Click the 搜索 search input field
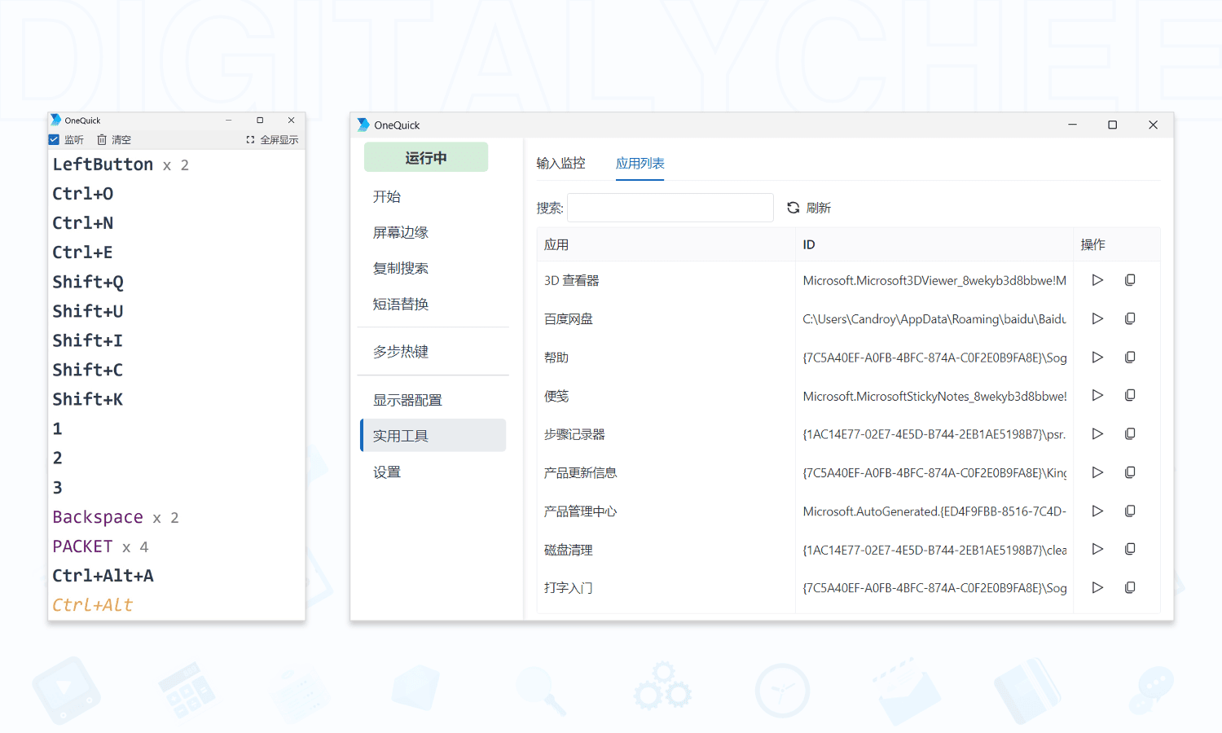 pyautogui.click(x=670, y=208)
